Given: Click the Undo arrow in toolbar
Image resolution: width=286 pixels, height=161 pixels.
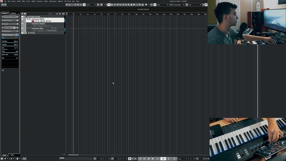Looking at the screenshot, I should (x=3, y=5).
